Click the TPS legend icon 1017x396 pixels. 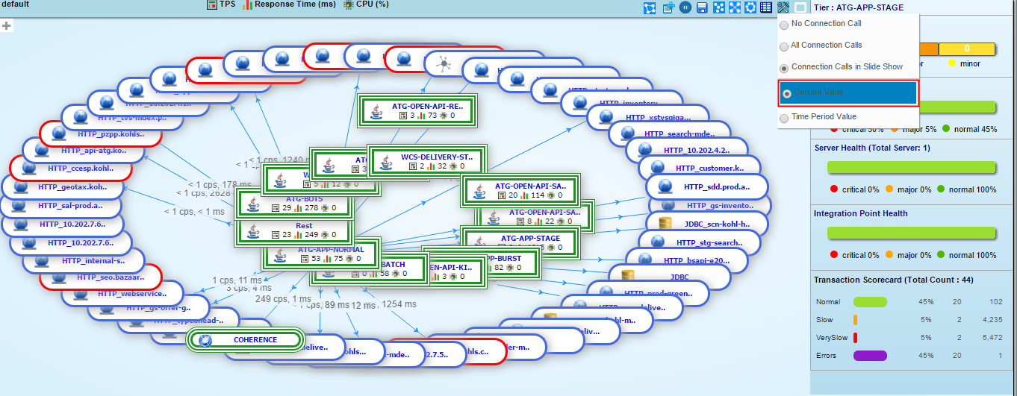tap(211, 4)
